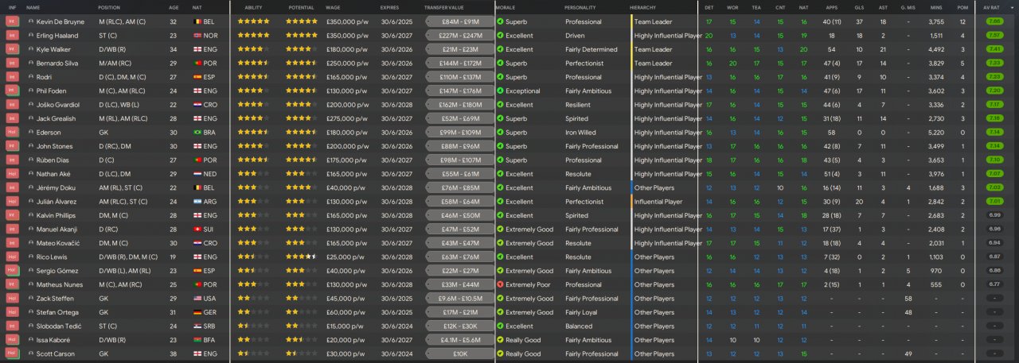Click the Norway flag in Erling Haaland's row

pyautogui.click(x=197, y=36)
